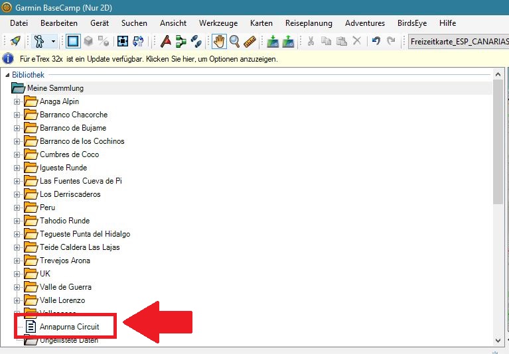Click the rocket Adventure icon in the toolbar
The image size is (509, 354).
(x=15, y=41)
